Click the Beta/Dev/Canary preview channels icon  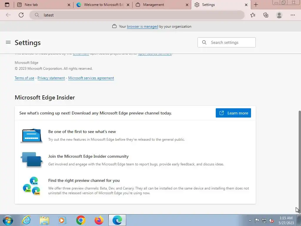(31, 186)
